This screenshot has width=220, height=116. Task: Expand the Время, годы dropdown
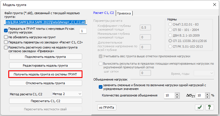(x=204, y=73)
